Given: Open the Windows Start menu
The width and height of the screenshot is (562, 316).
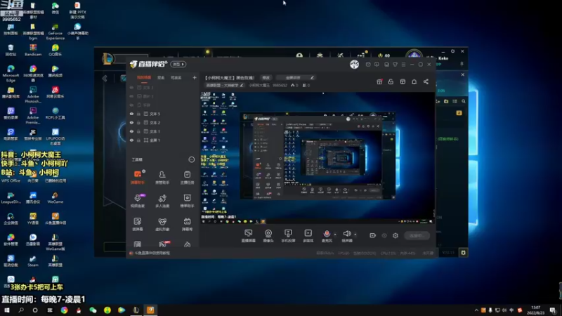Looking at the screenshot, I should (x=7, y=310).
